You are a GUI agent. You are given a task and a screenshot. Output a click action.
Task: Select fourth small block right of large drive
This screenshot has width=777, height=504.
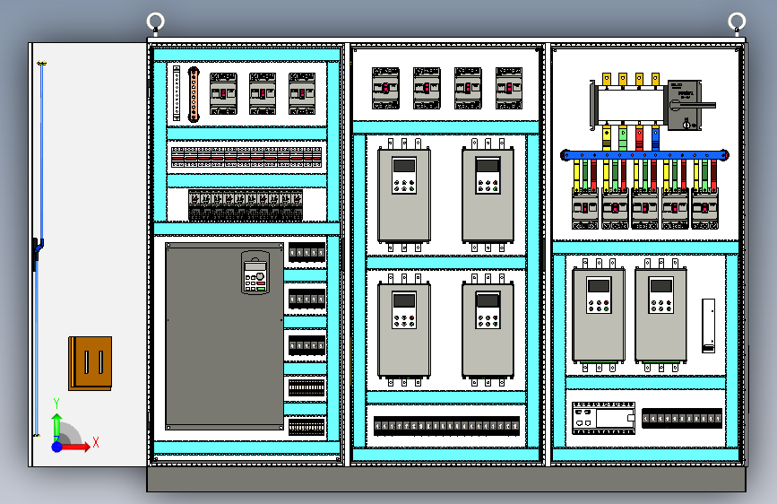tap(306, 388)
